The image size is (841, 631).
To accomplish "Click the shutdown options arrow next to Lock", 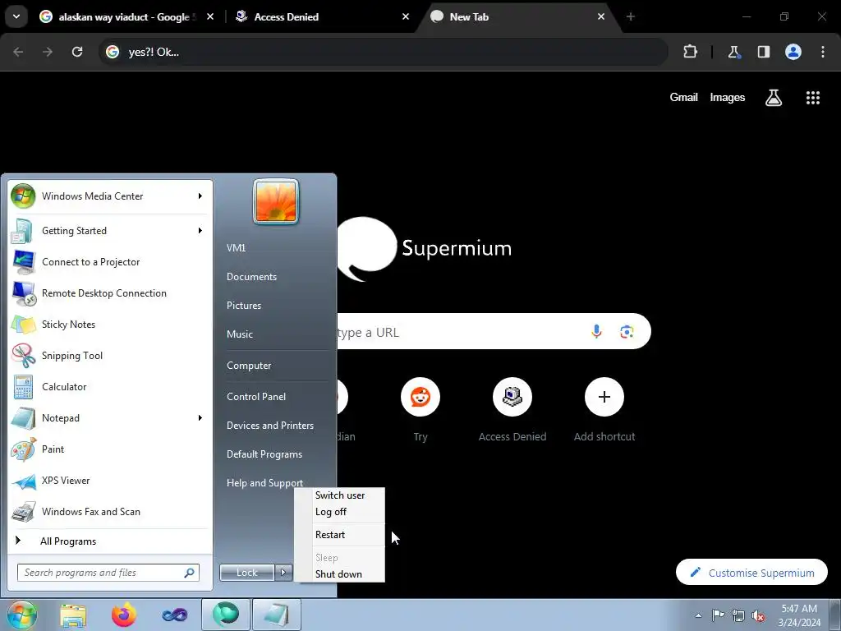I will click(x=283, y=573).
